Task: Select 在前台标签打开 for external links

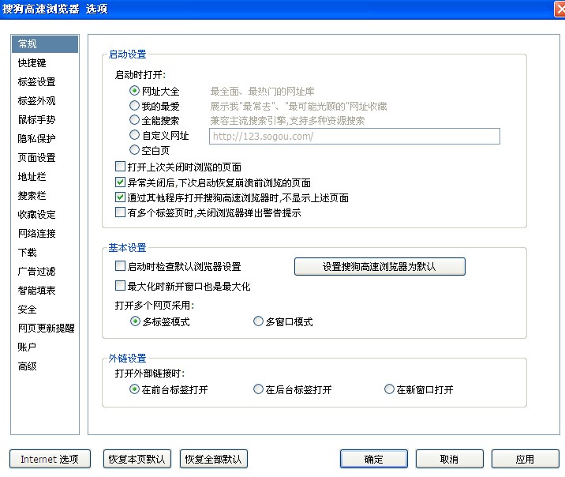Action: pos(134,389)
